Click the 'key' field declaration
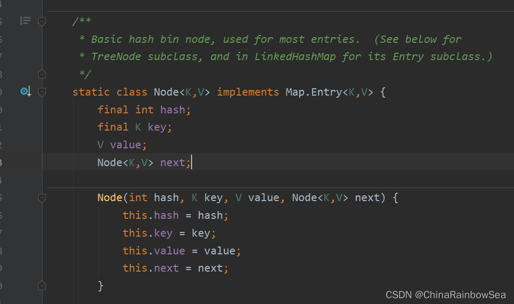This screenshot has height=304, width=514. click(157, 127)
